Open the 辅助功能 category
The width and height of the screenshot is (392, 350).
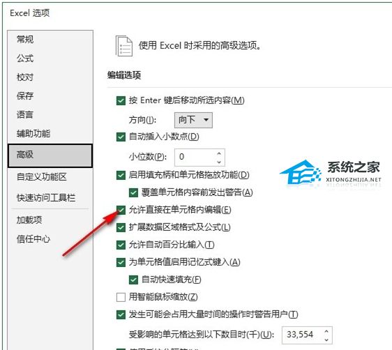[x=33, y=134]
